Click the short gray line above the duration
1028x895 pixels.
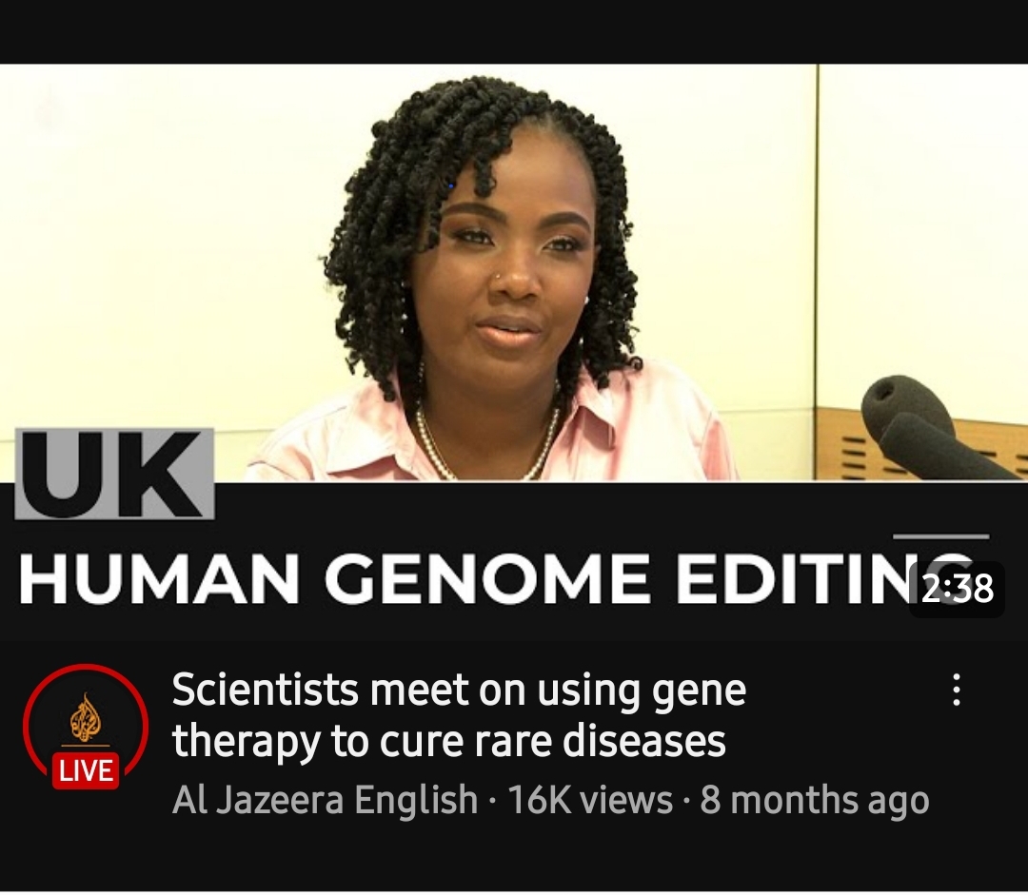[x=940, y=536]
